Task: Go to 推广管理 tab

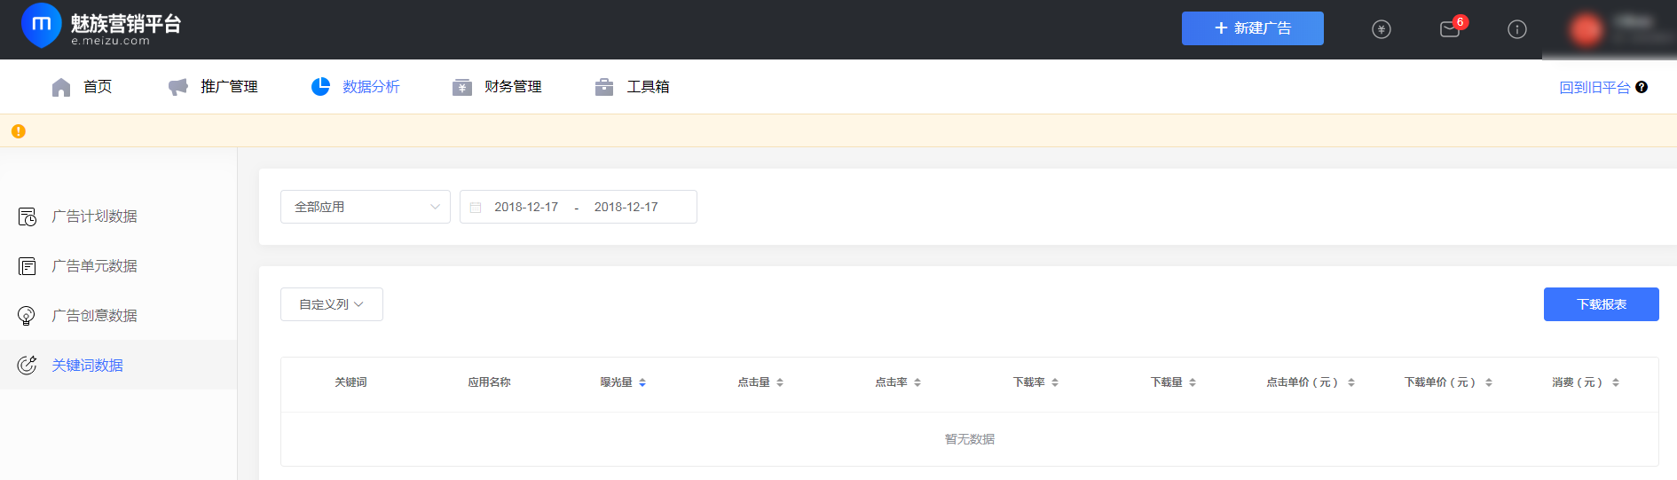Action: tap(213, 87)
